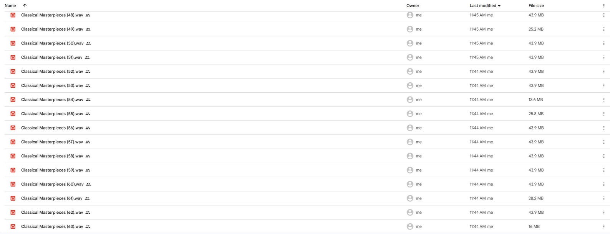
Task: Sort by the Name column header
Action: [10, 6]
